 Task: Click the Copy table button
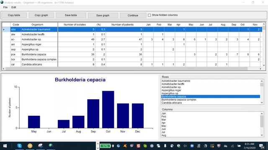coord(14,15)
